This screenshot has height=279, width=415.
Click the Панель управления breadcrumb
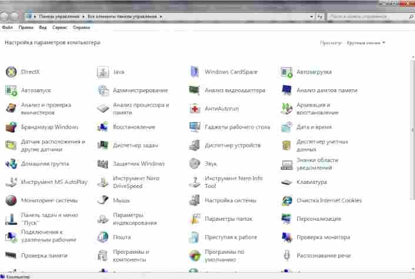(59, 16)
